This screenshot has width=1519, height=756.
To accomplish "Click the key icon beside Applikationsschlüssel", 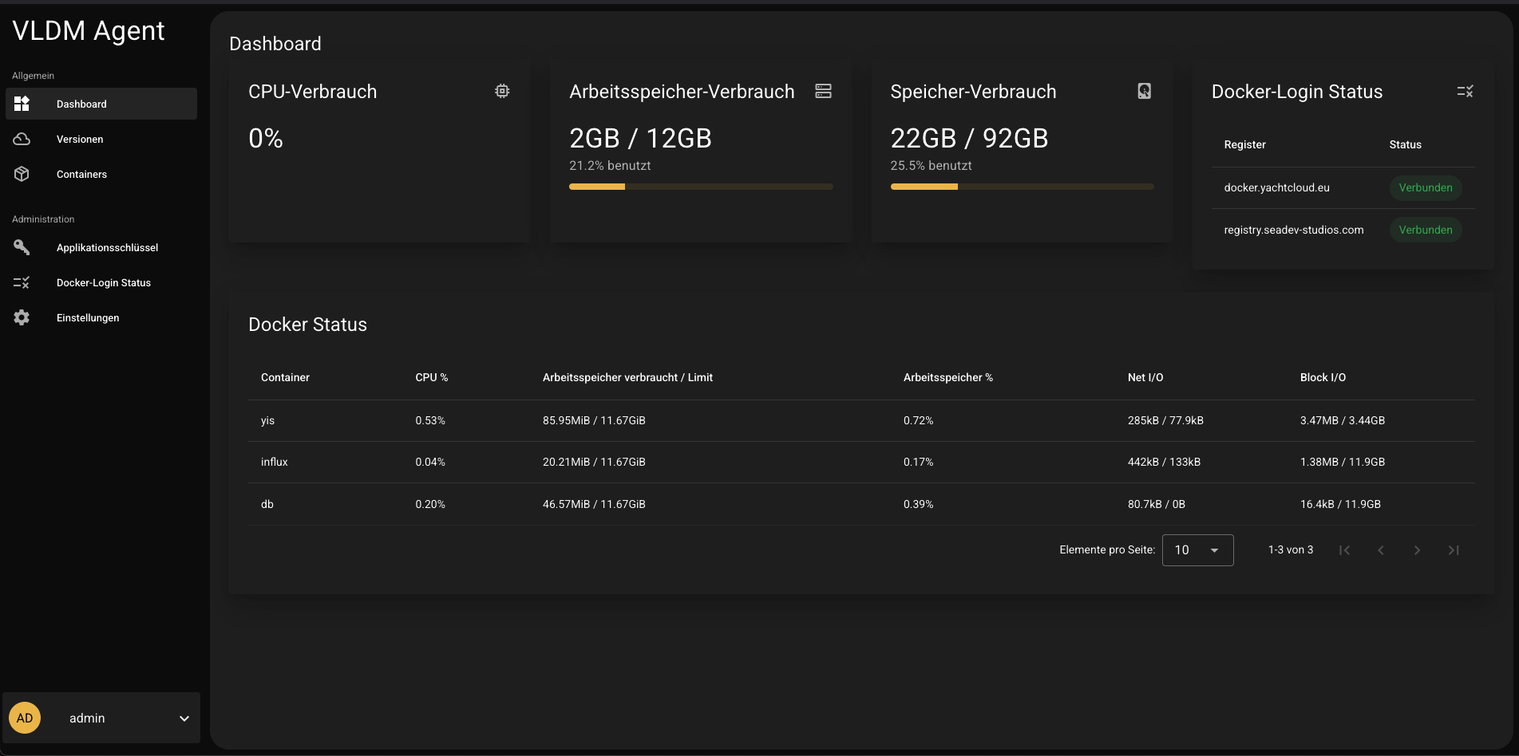I will point(22,247).
